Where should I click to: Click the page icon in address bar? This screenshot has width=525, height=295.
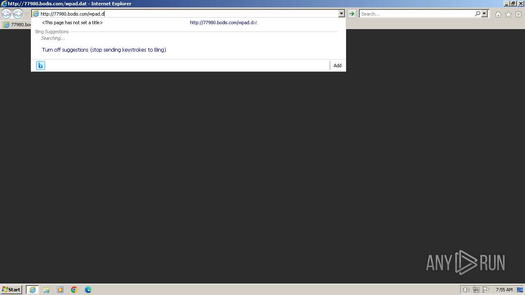(x=36, y=14)
